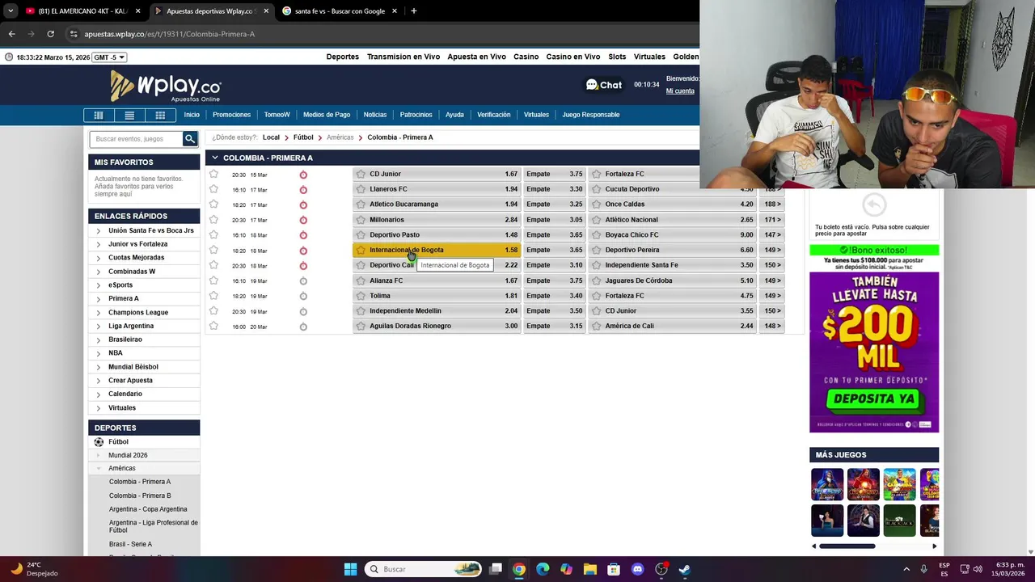The width and height of the screenshot is (1035, 582).
Task: Open the Slots top menu item
Action: (617, 57)
